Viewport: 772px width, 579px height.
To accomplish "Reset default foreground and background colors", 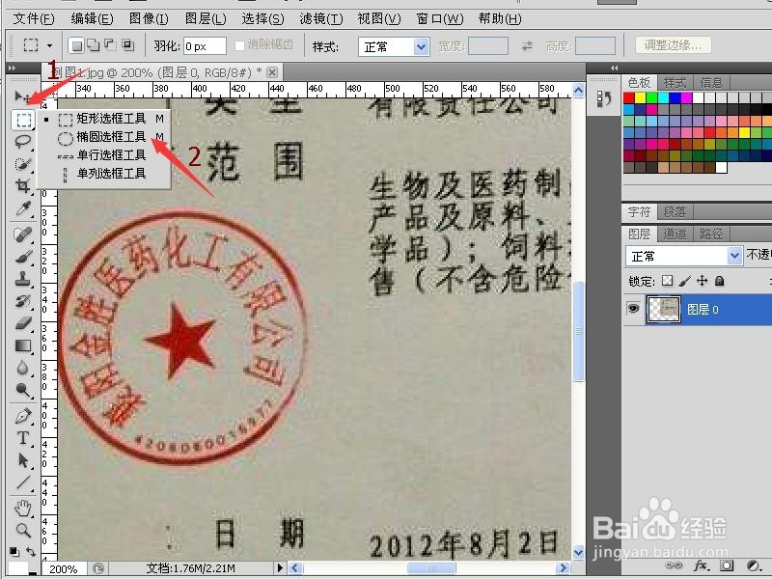I will coord(14,551).
